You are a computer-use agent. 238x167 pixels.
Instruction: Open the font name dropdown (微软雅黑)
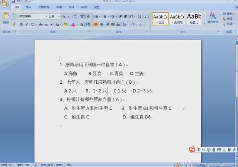click(46, 16)
